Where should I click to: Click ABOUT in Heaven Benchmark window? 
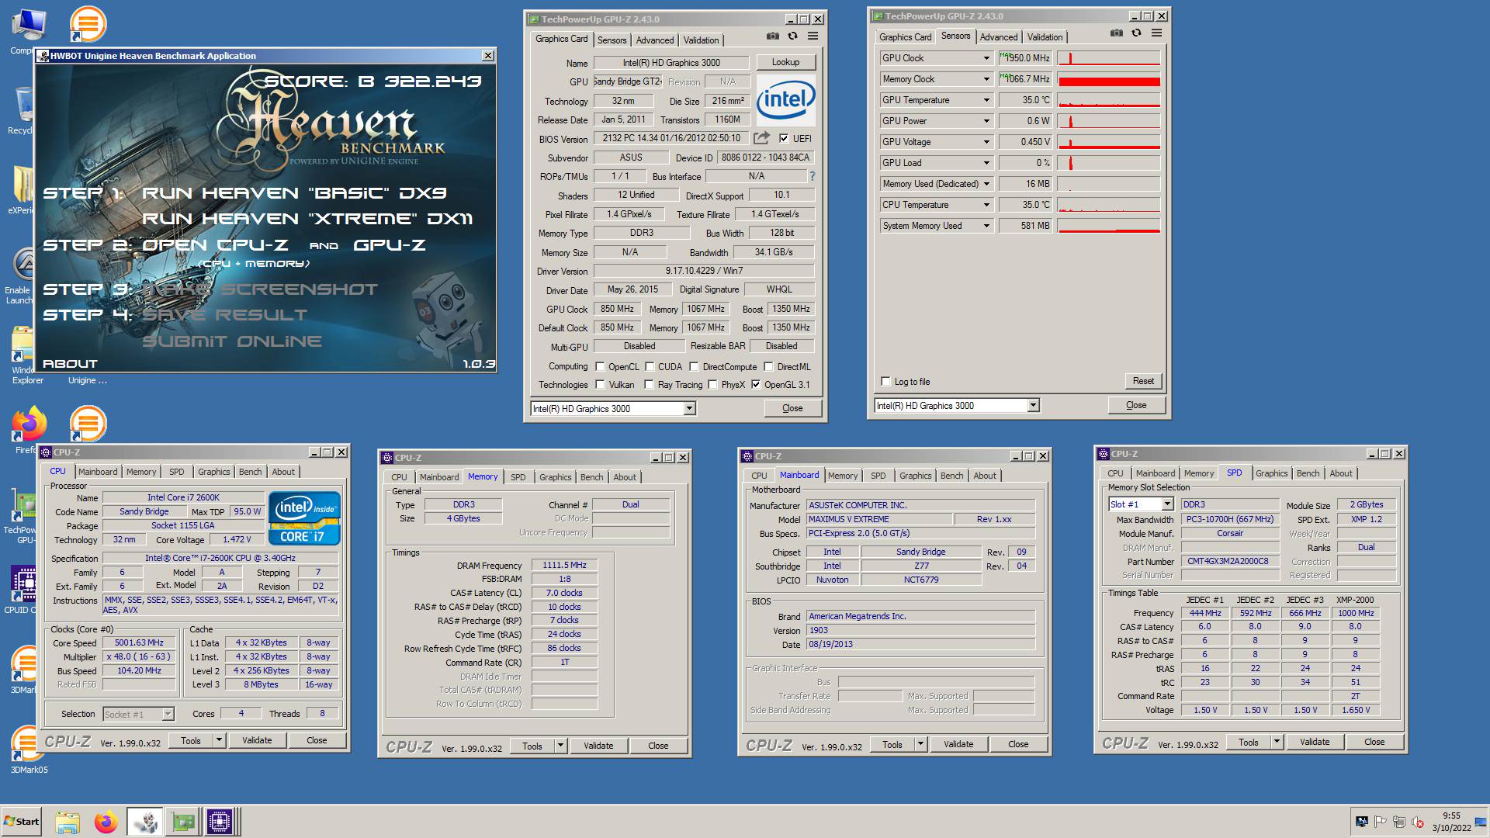coord(70,364)
